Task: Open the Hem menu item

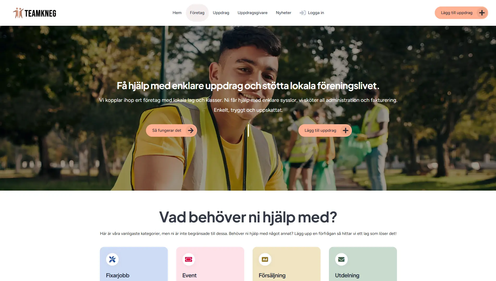Action: [177, 13]
